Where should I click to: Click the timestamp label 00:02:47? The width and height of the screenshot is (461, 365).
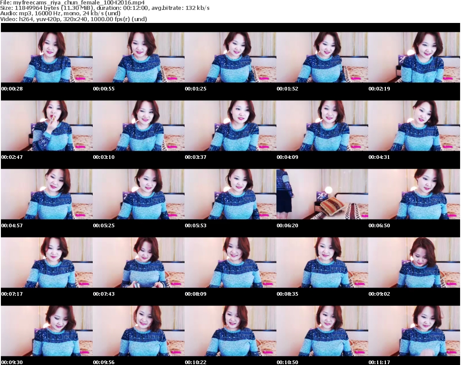[12, 157]
